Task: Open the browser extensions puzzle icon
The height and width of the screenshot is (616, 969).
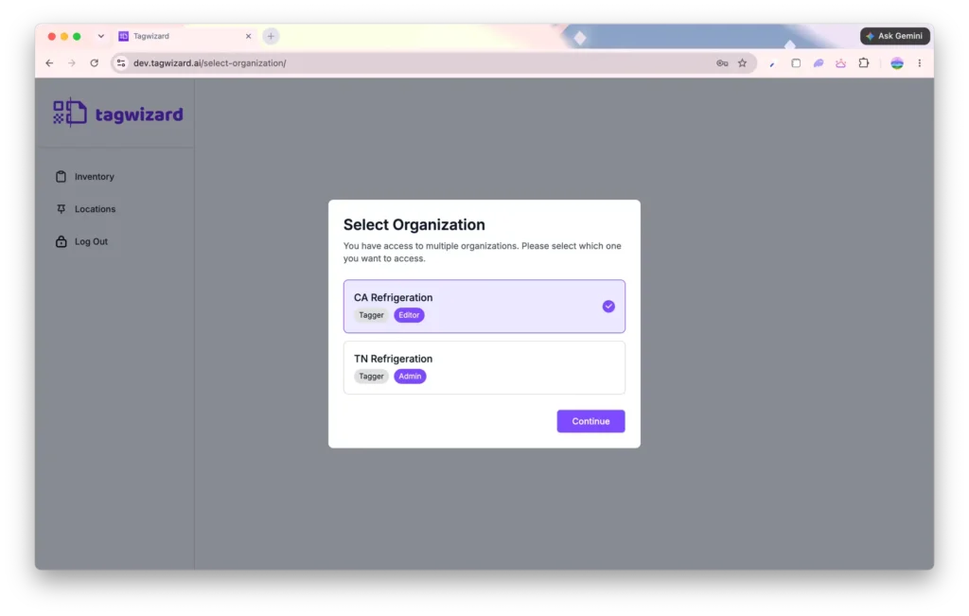Action: click(x=863, y=63)
